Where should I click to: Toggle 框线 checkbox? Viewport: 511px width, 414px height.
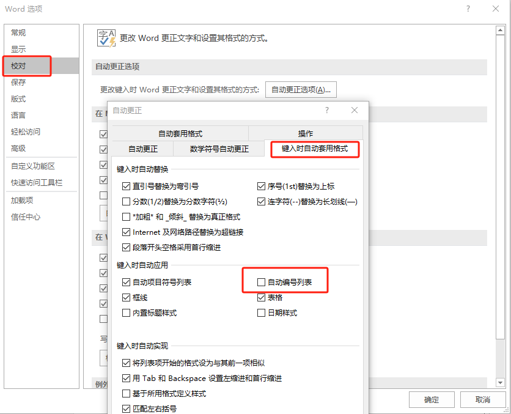(126, 297)
